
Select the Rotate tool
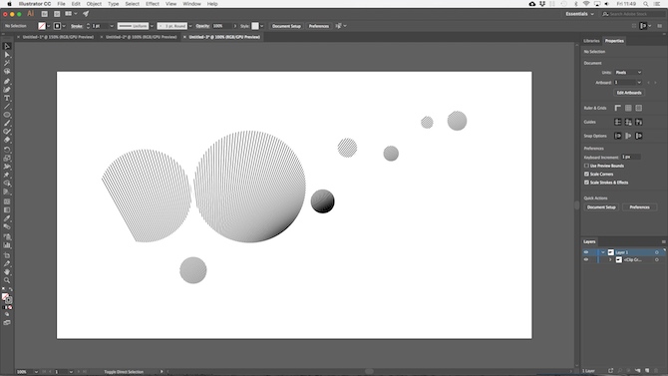[x=7, y=150]
